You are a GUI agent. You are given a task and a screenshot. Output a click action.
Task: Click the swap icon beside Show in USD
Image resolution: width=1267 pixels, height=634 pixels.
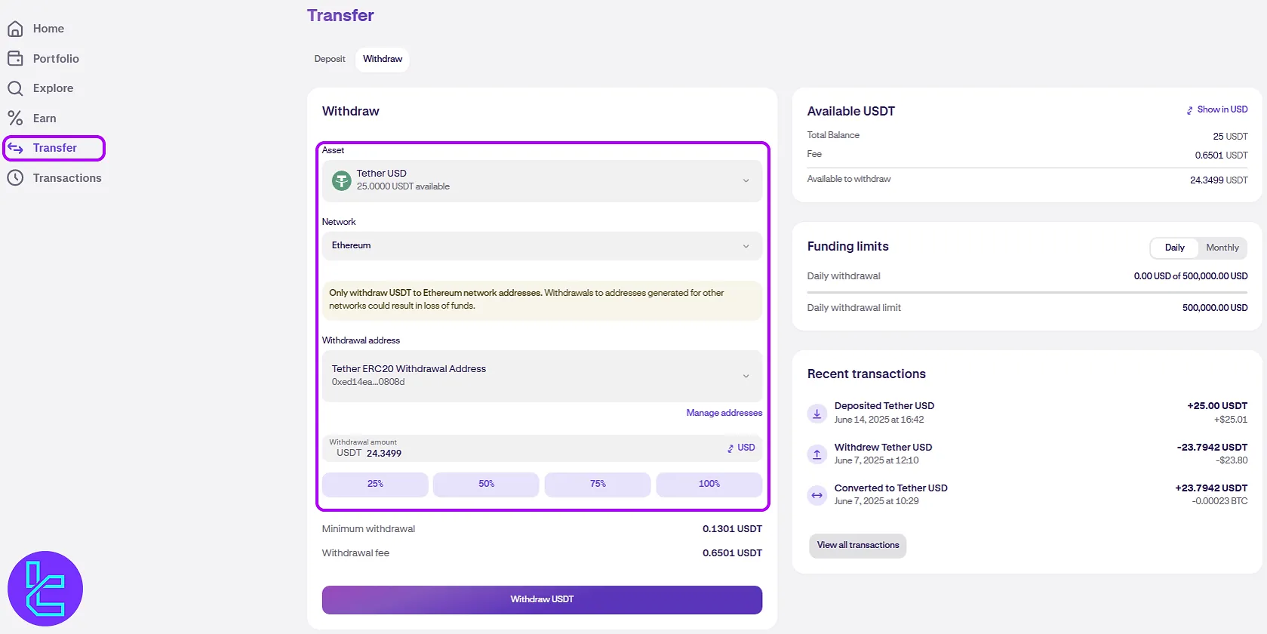click(x=1190, y=110)
